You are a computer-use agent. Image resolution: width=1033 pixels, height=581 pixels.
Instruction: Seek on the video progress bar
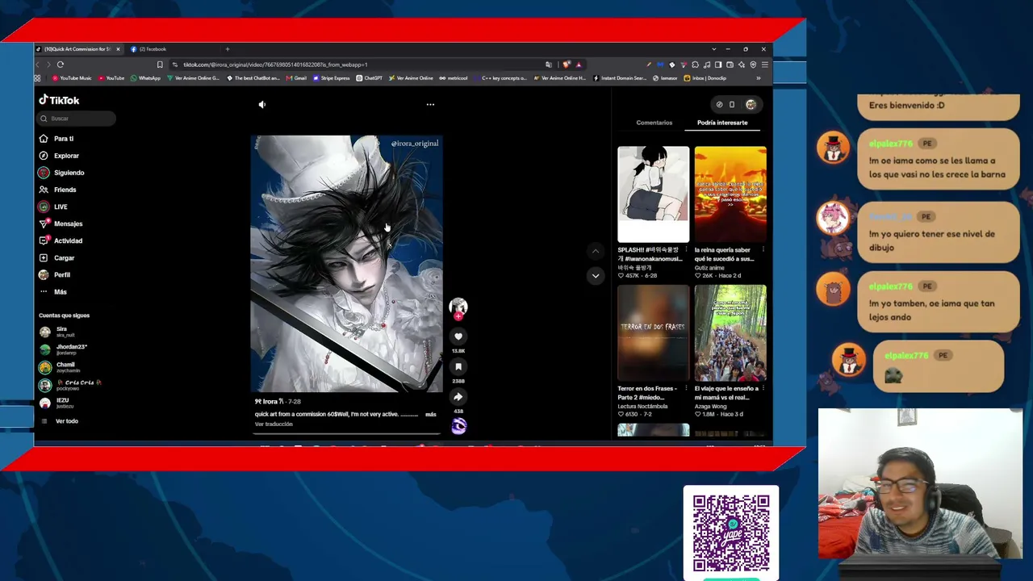(x=347, y=433)
